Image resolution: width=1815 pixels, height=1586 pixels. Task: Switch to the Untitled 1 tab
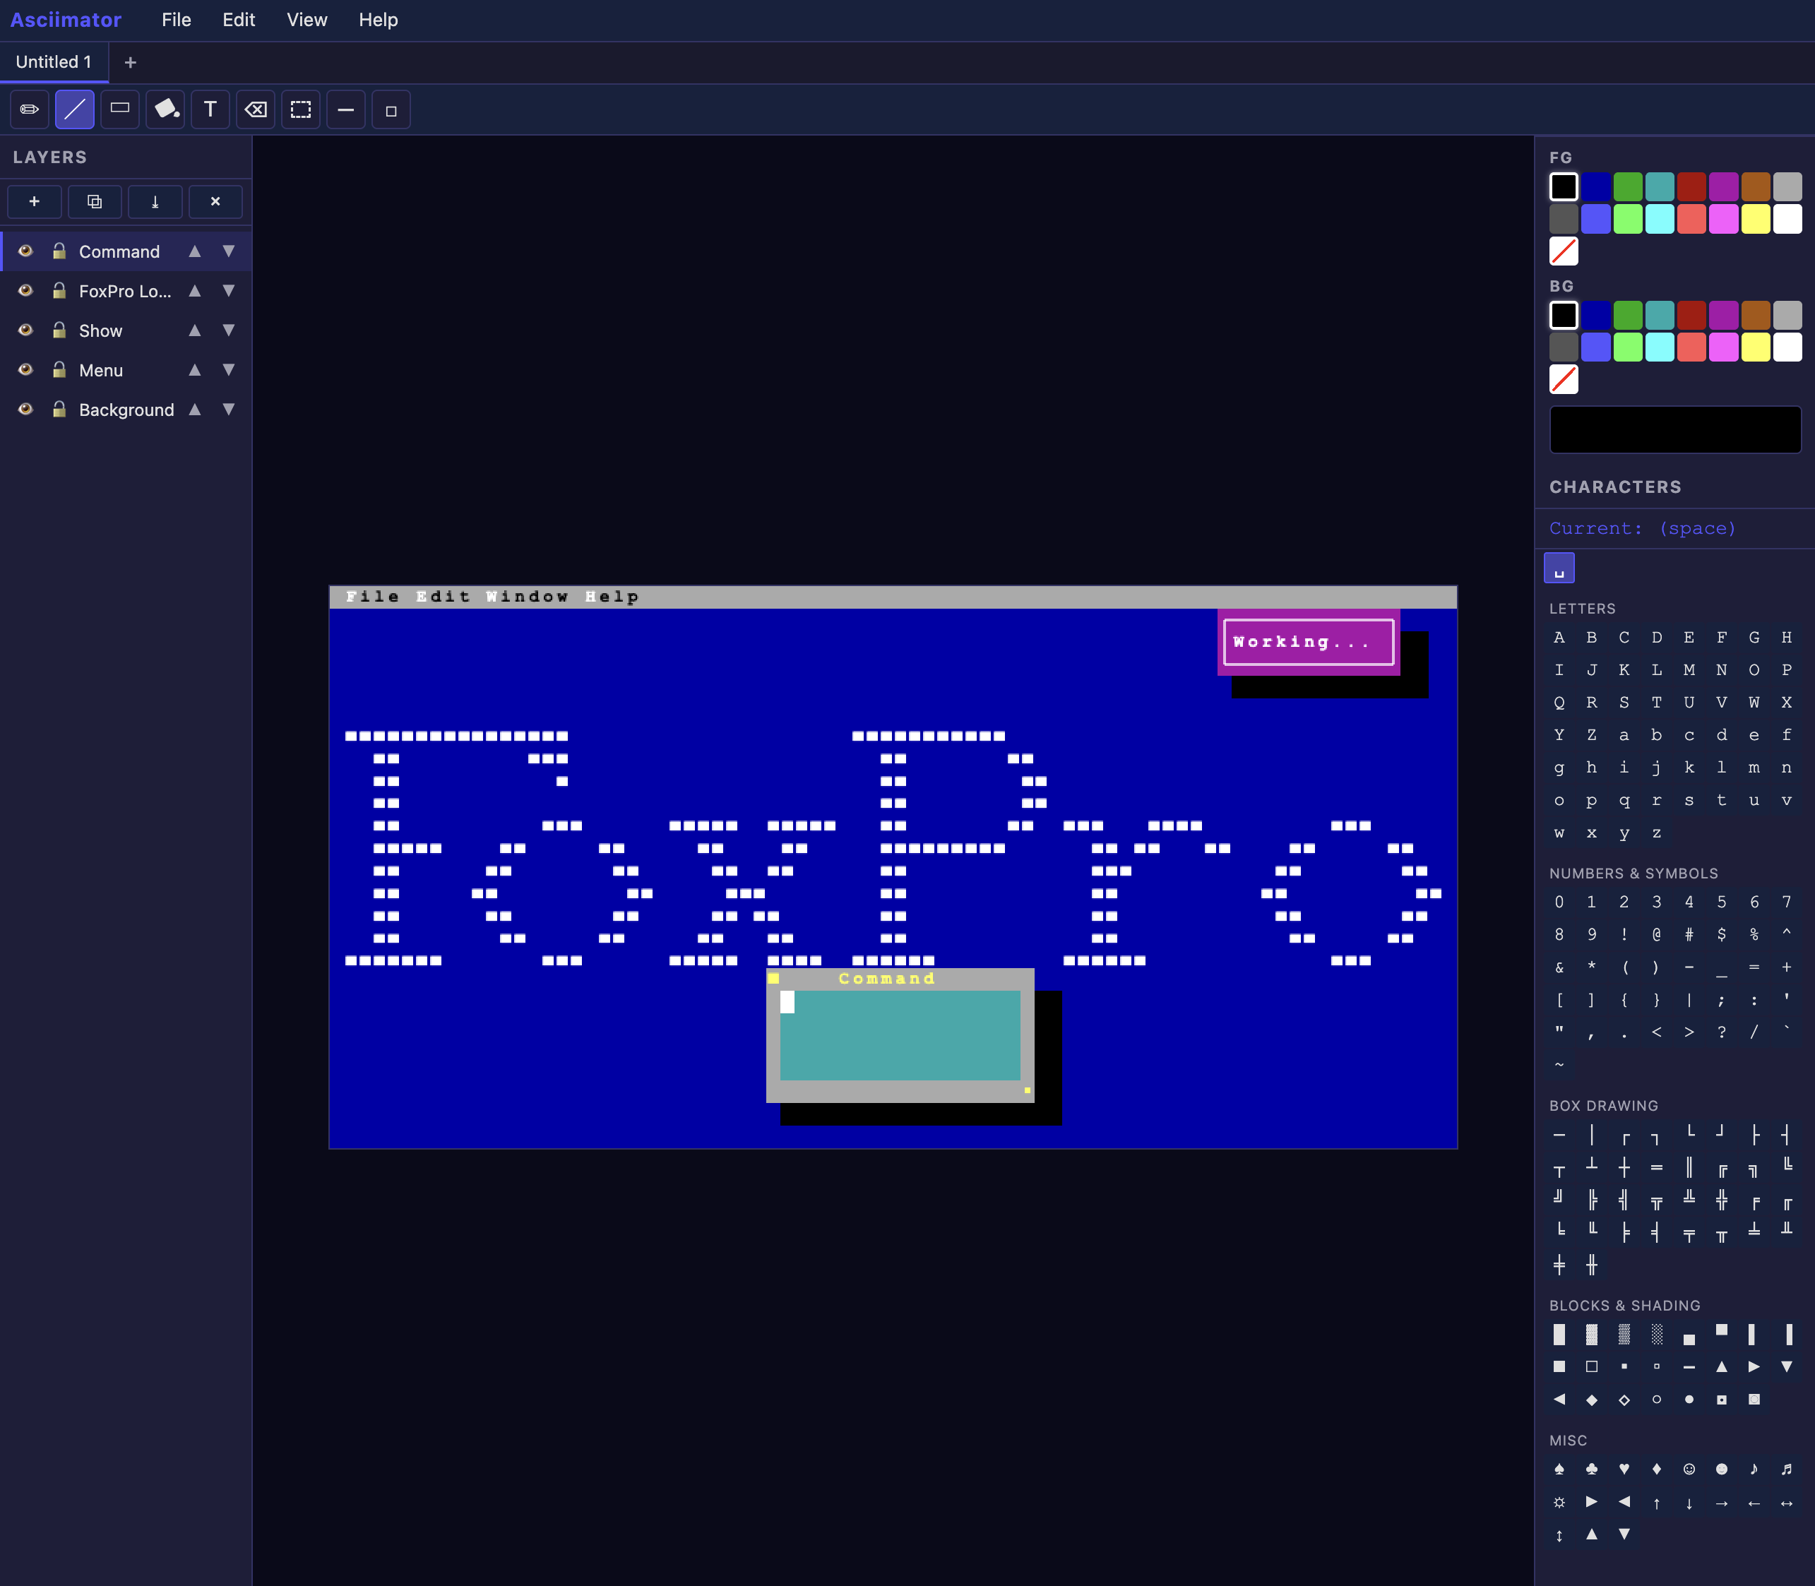pos(54,62)
